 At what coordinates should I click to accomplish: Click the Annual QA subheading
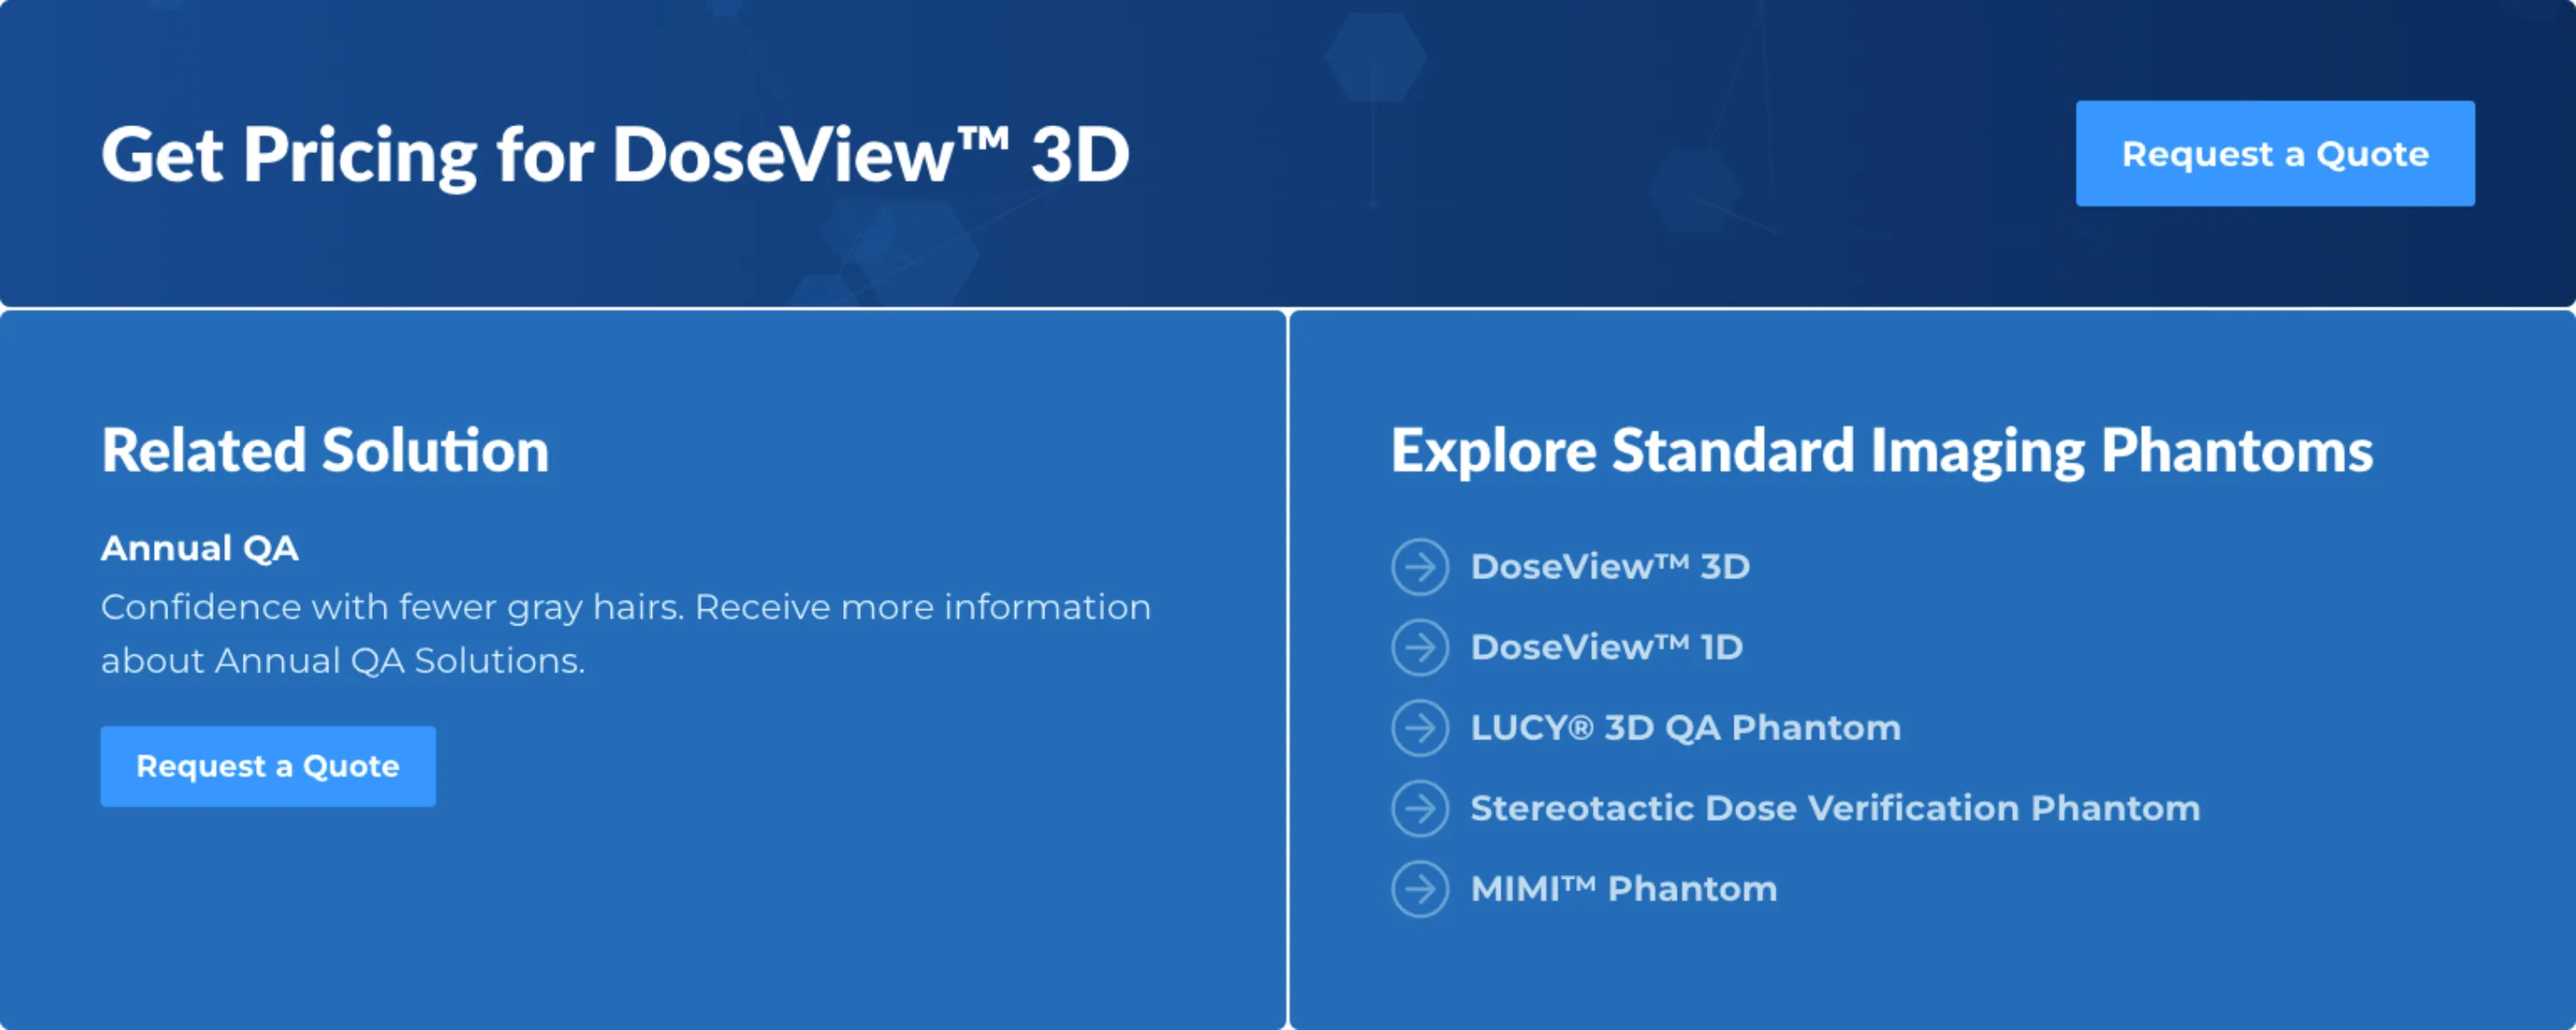click(x=200, y=548)
